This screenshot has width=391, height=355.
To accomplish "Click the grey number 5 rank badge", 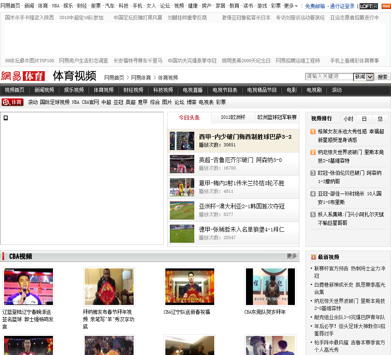I will tap(313, 214).
